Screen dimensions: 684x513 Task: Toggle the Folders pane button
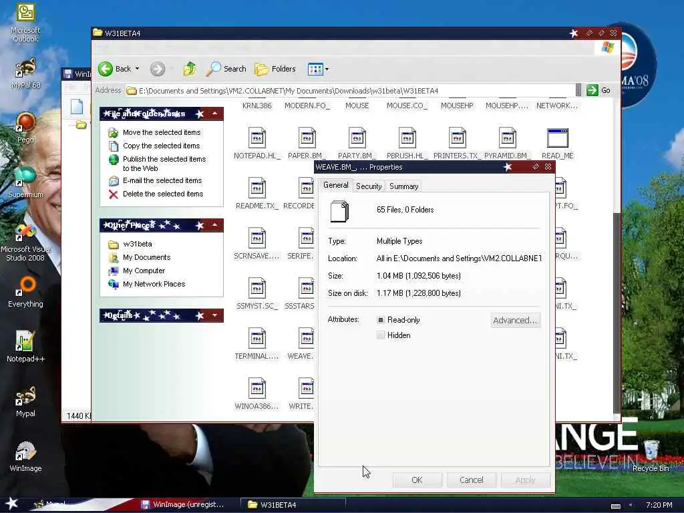(275, 69)
